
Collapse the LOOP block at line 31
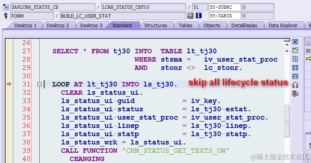click(39, 84)
